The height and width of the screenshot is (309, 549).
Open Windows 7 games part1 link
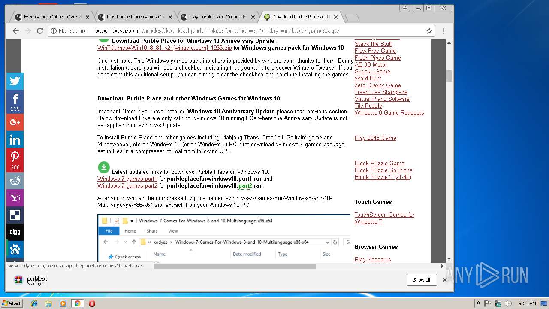[127, 179]
